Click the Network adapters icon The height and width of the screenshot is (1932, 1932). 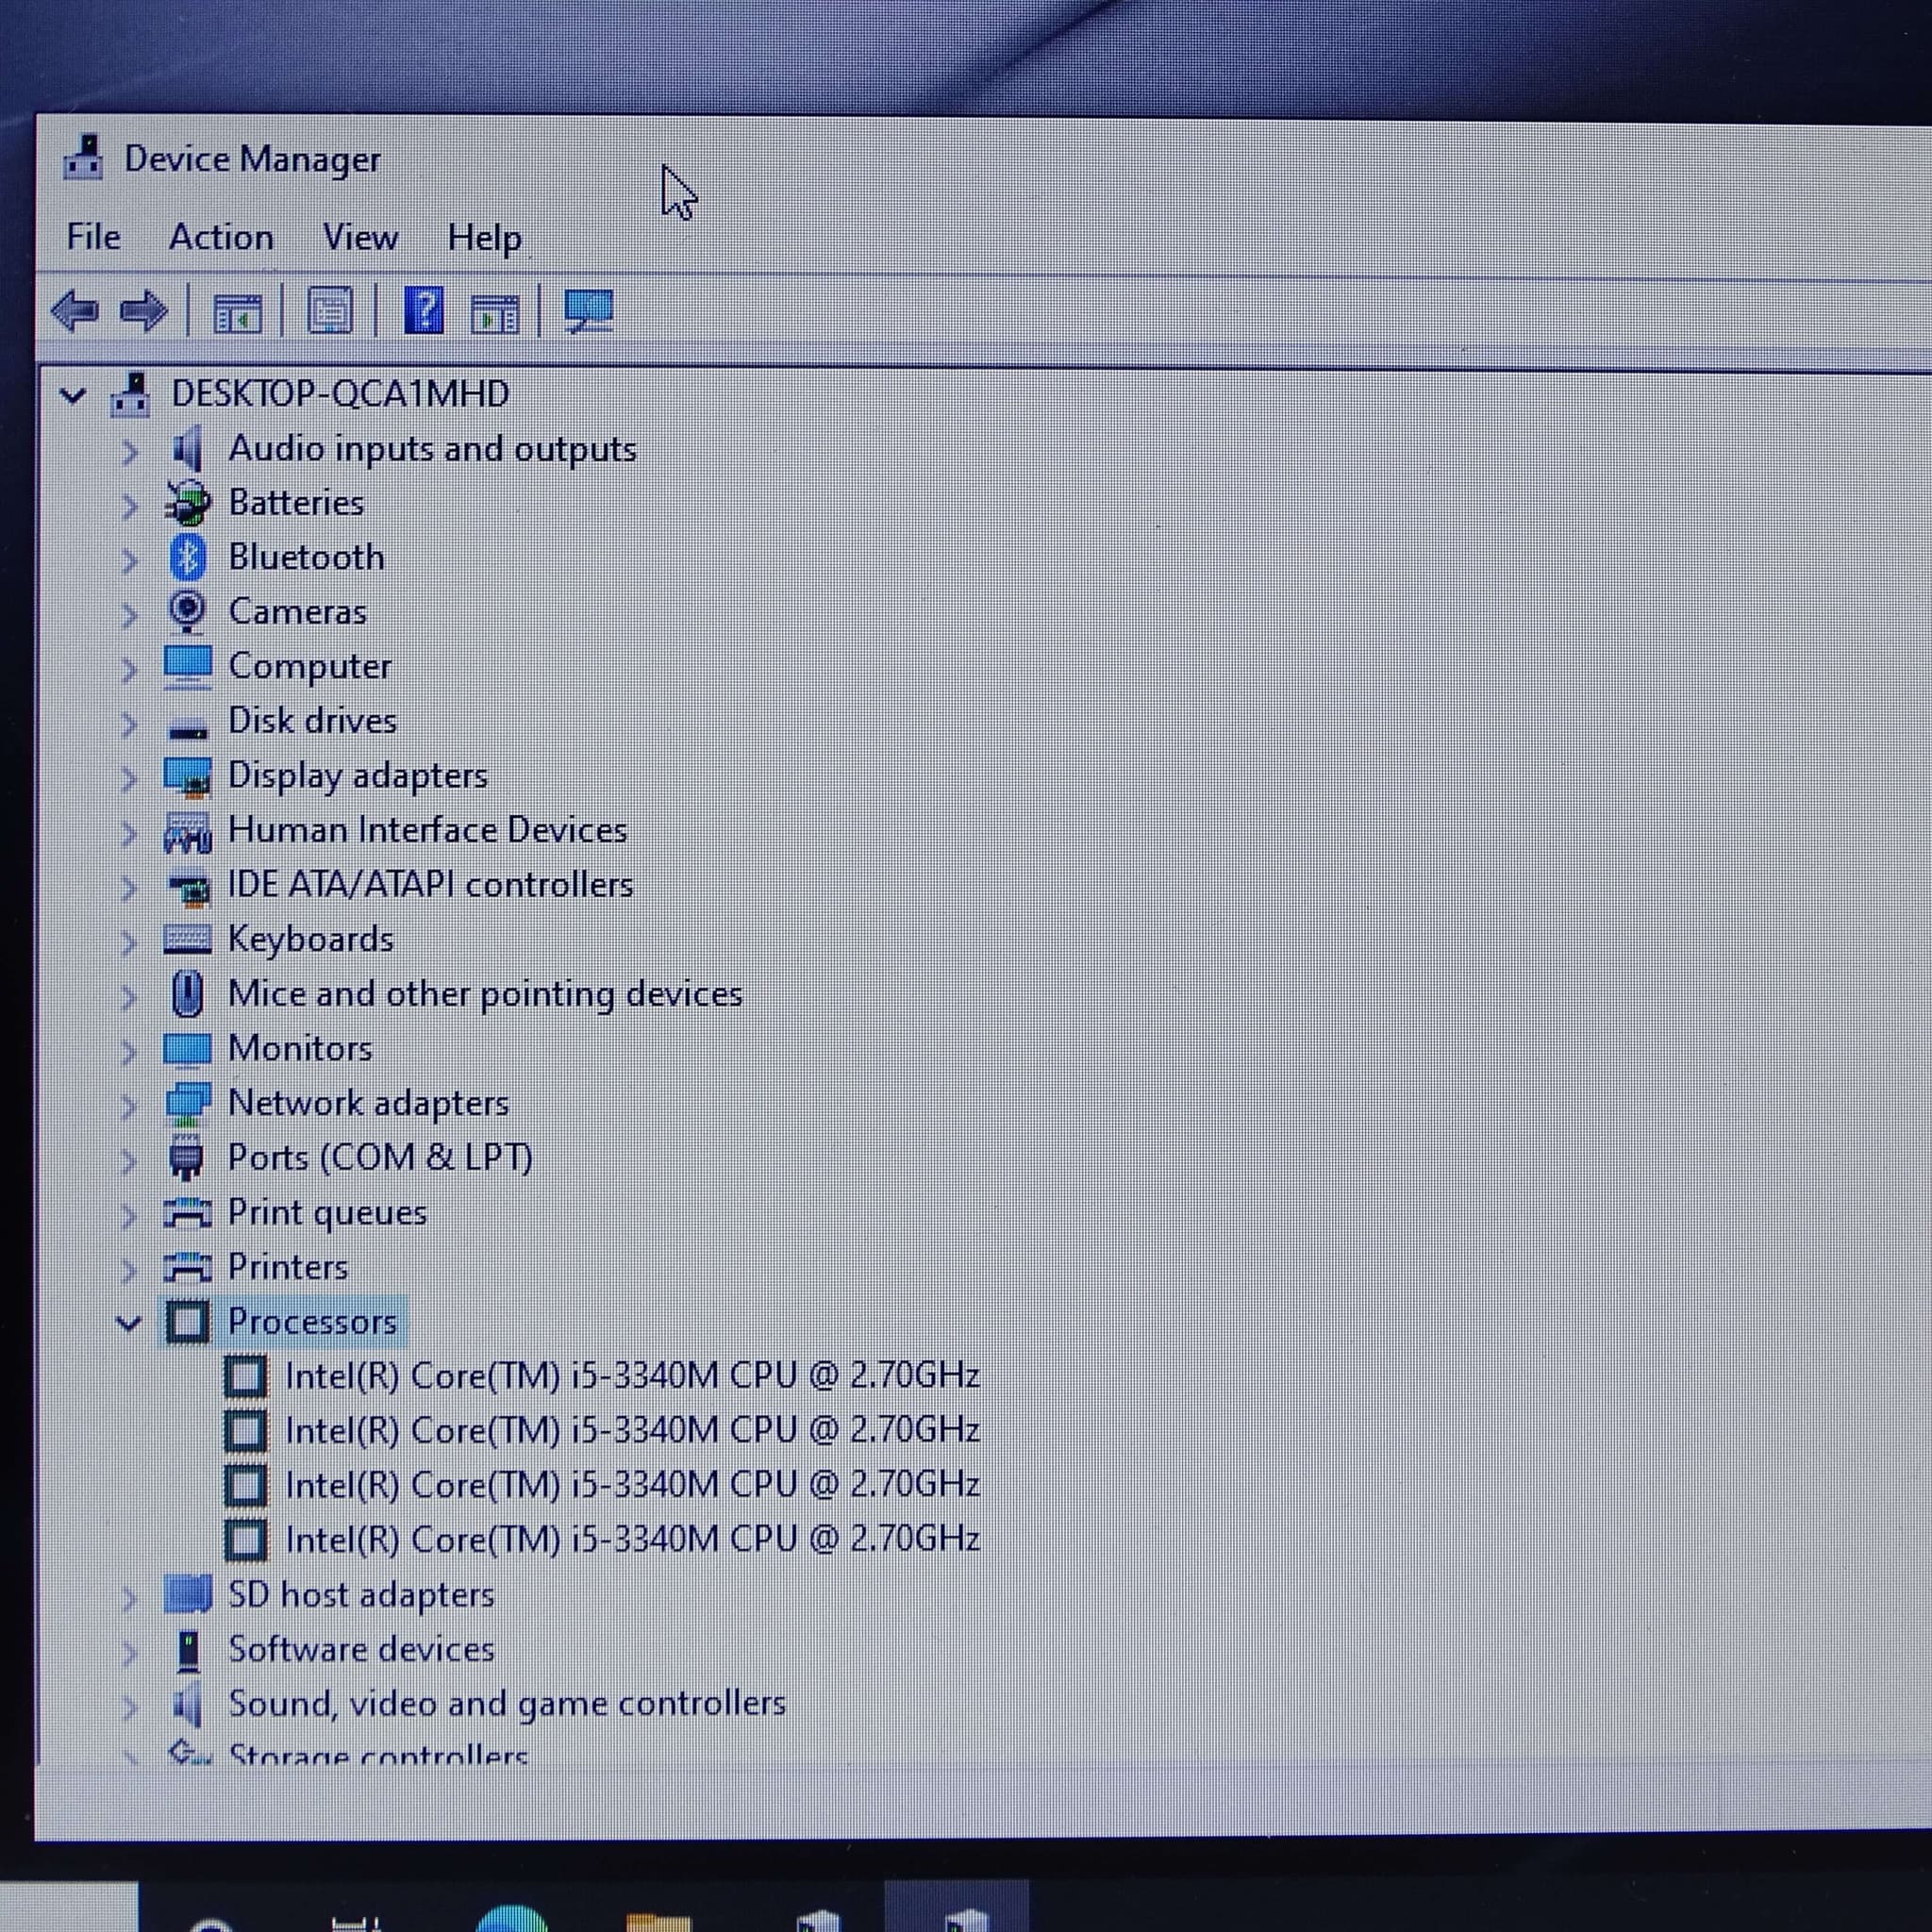(188, 1104)
